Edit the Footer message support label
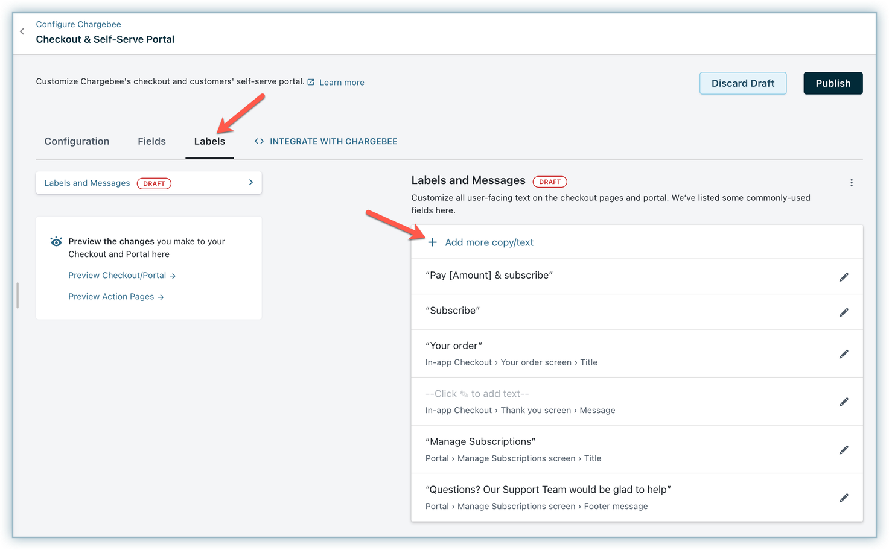This screenshot has width=889, height=550. point(844,498)
